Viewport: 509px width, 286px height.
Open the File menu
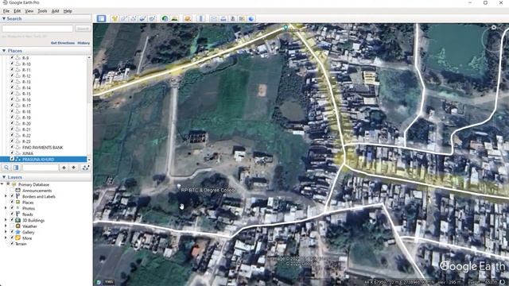[x=6, y=11]
